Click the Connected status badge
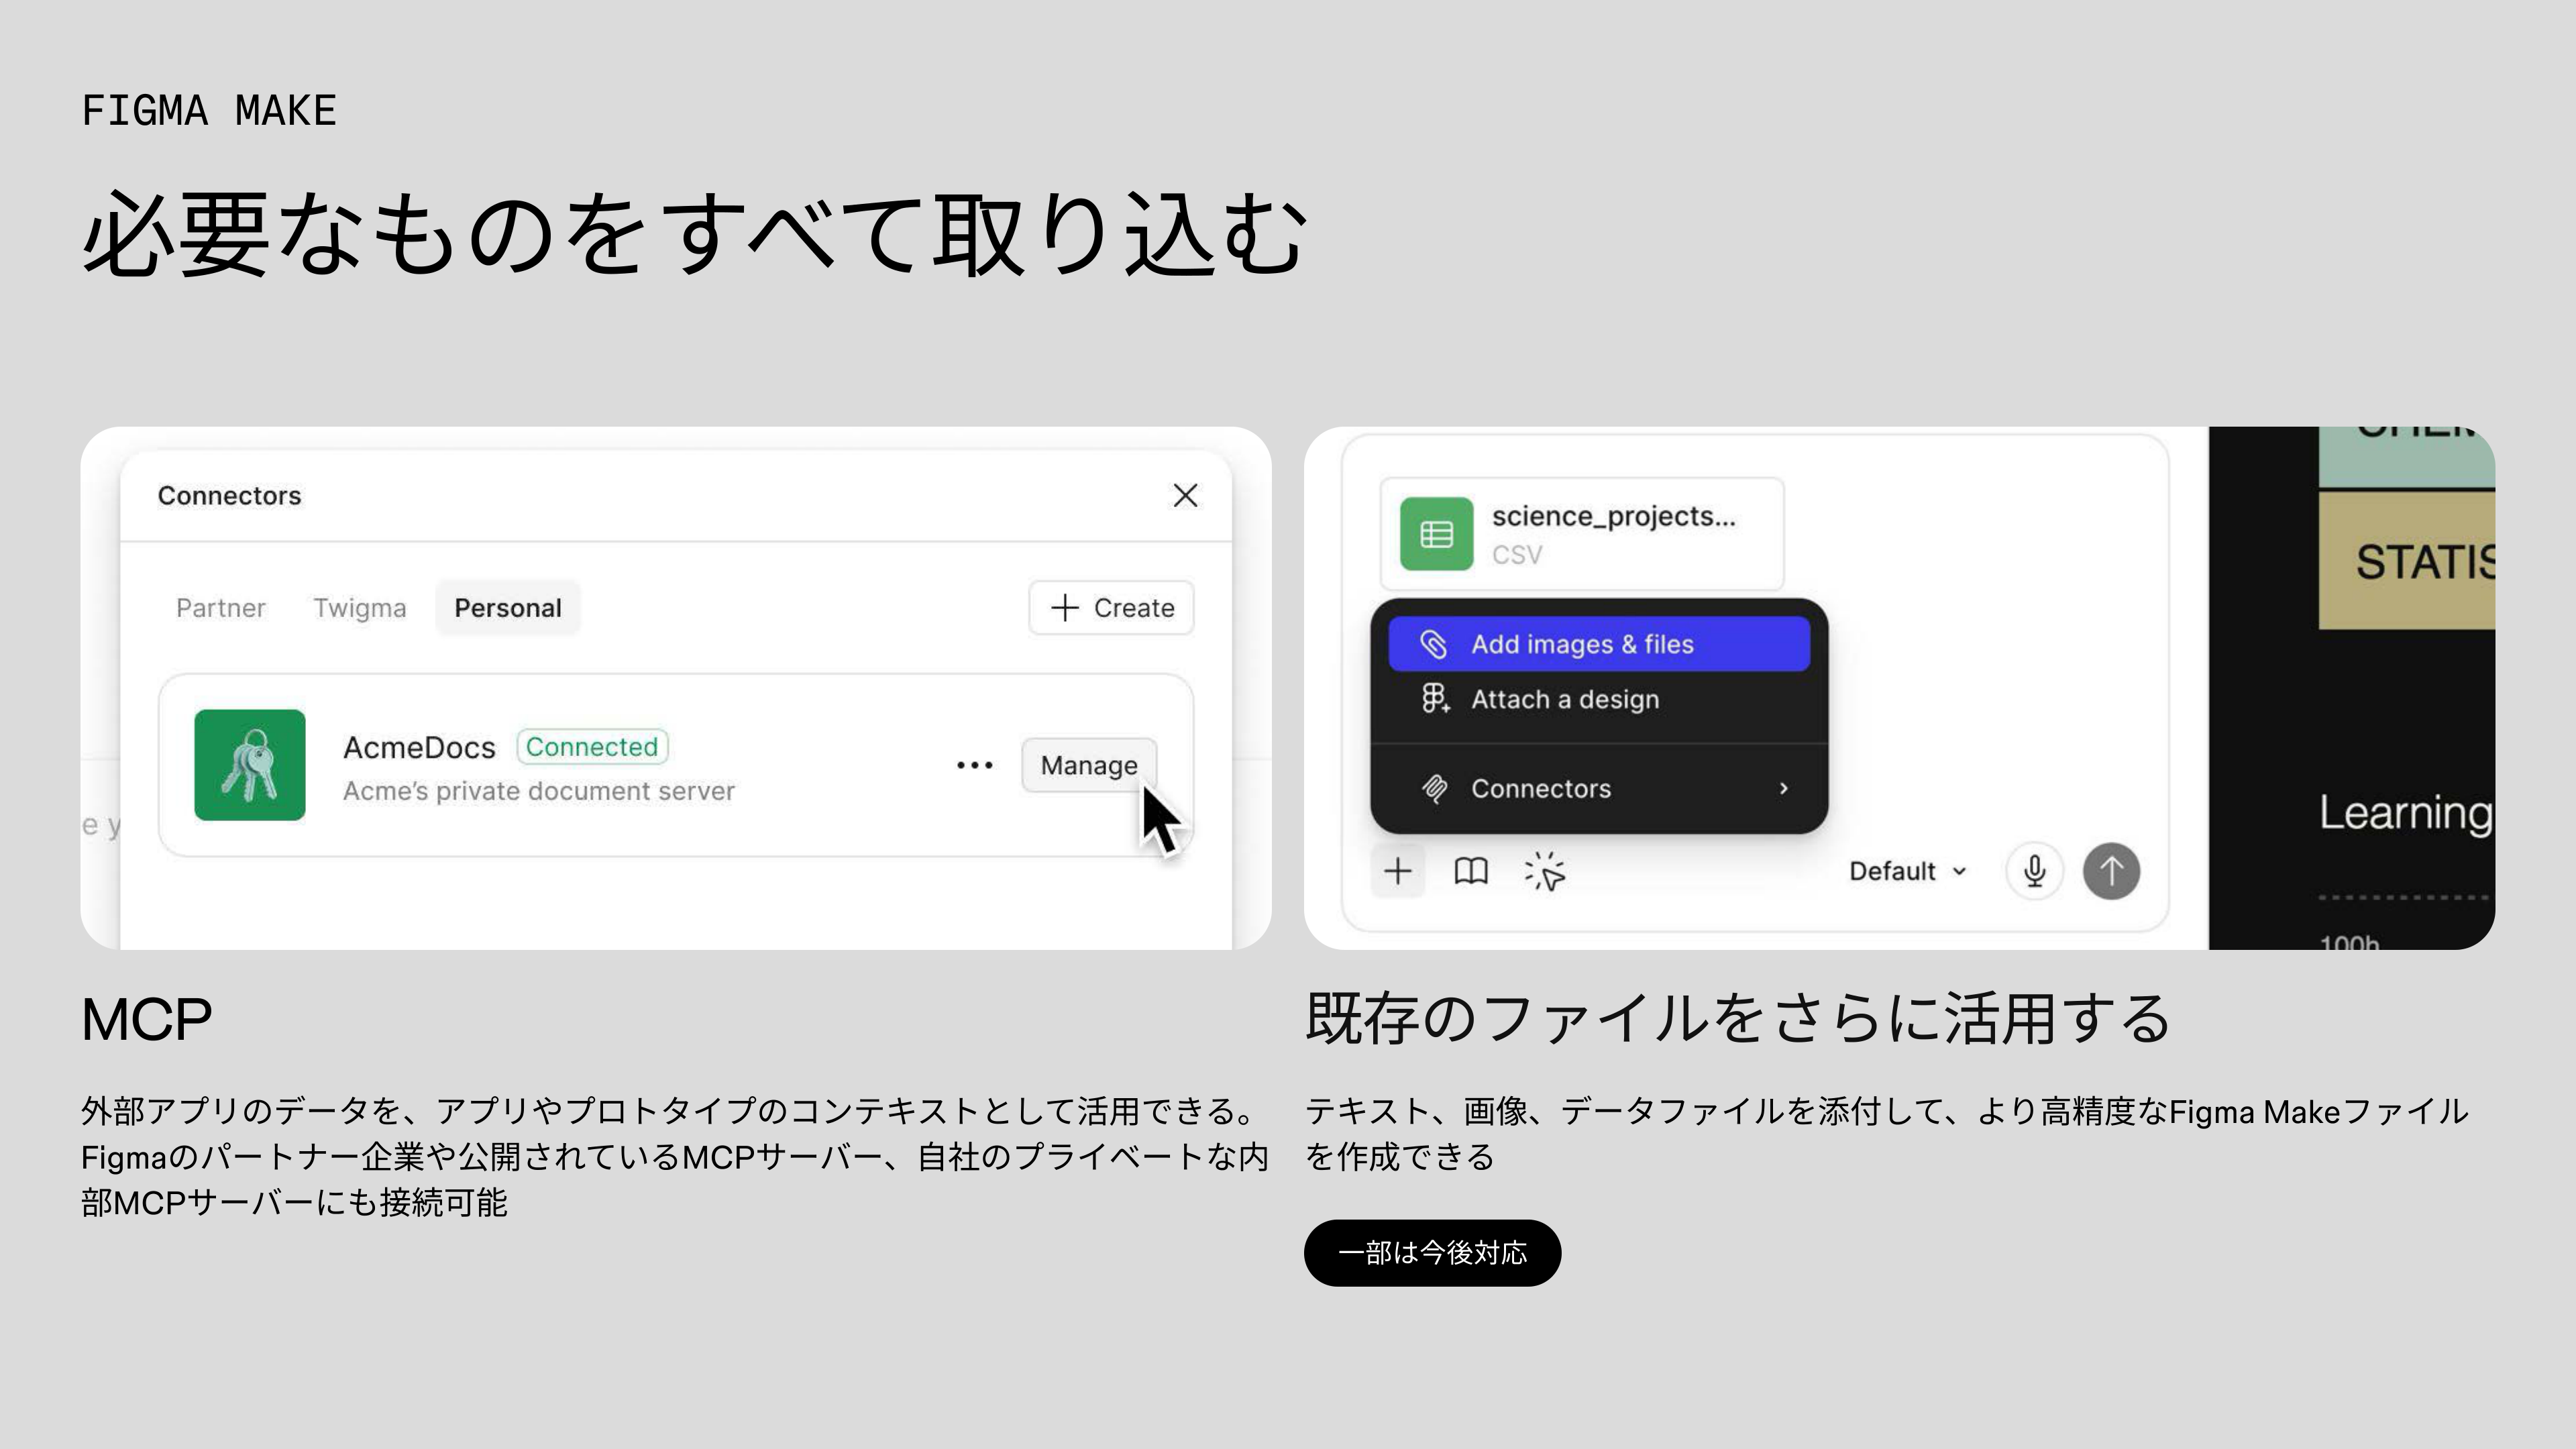Viewport: 2576px width, 1449px height. (591, 747)
